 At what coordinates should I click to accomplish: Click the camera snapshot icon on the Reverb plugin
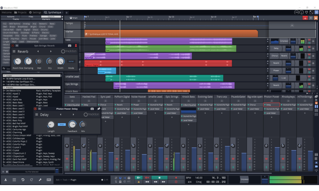[69, 46]
